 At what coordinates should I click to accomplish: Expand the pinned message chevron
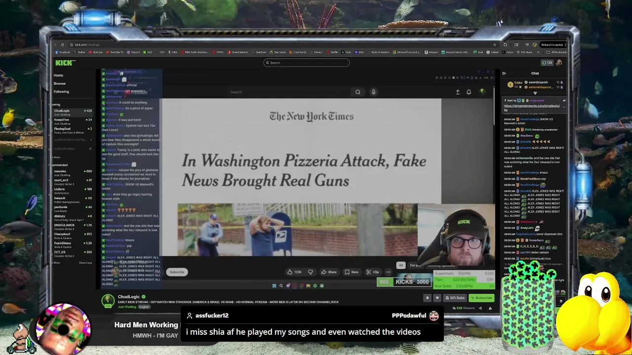click(564, 107)
